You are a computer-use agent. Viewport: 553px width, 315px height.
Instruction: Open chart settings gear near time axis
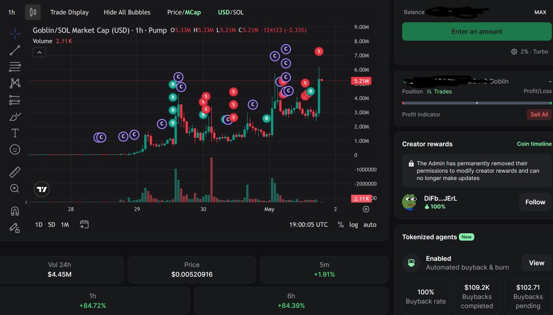pyautogui.click(x=366, y=209)
